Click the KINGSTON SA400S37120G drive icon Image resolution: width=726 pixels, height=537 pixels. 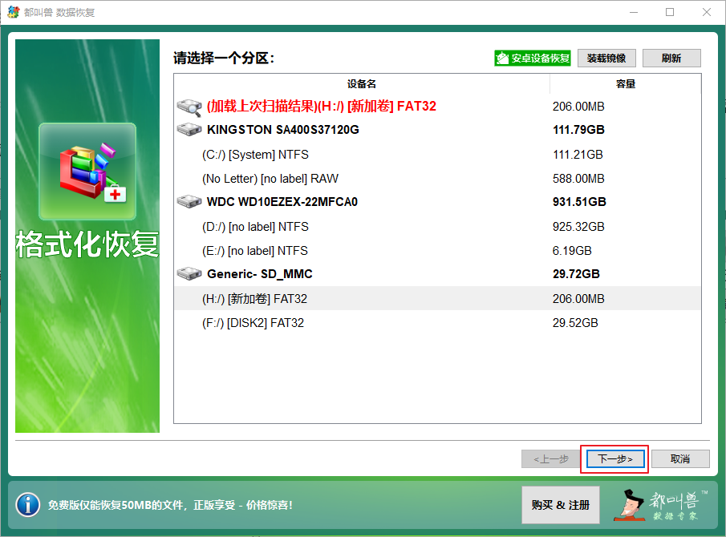pos(189,130)
